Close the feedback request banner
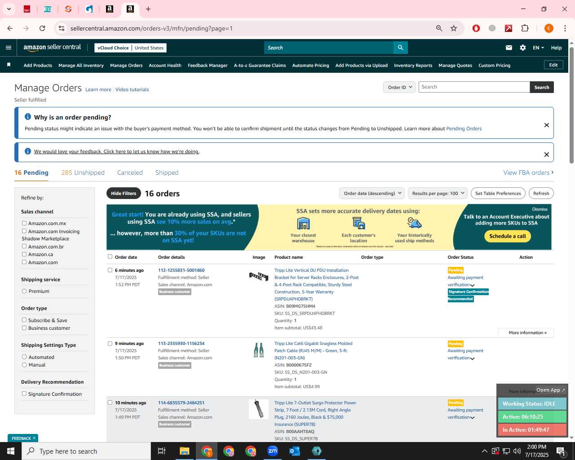The height and width of the screenshot is (460, 575). pyautogui.click(x=547, y=155)
